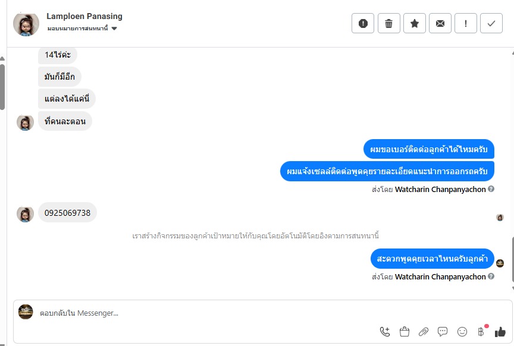Star this conversation as follow-up
514x346 pixels.
point(415,24)
